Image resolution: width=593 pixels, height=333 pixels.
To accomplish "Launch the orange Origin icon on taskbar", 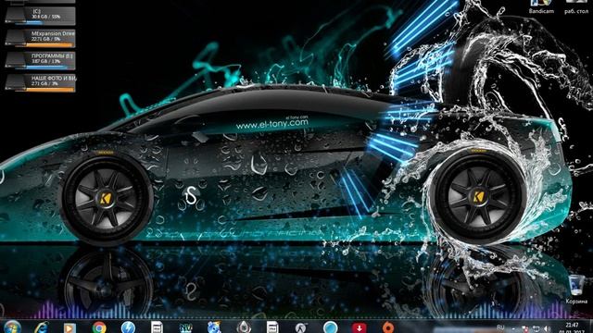I will [387, 327].
